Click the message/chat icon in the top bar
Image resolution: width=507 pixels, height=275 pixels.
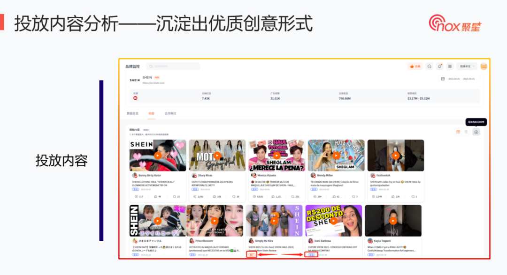pyautogui.click(x=429, y=67)
